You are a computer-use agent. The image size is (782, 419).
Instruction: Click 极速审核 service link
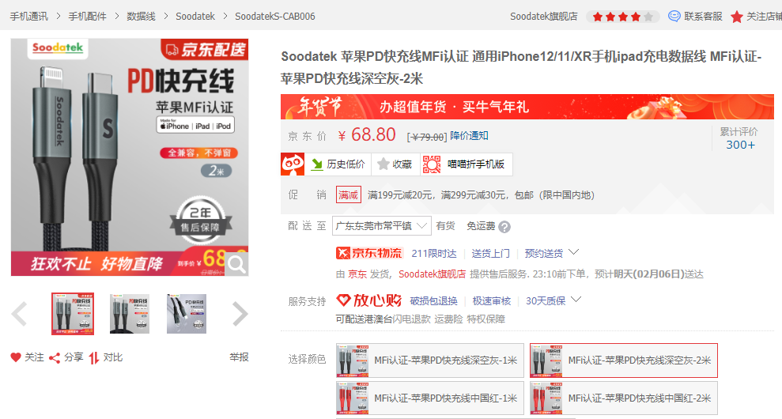[x=492, y=300]
